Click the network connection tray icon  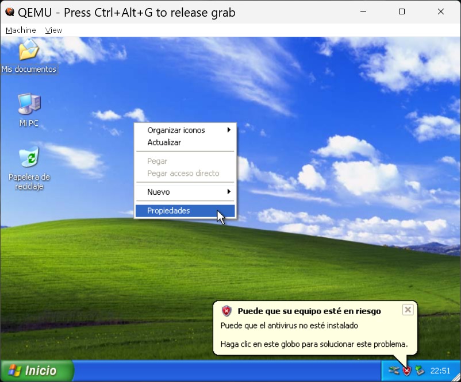pos(394,371)
